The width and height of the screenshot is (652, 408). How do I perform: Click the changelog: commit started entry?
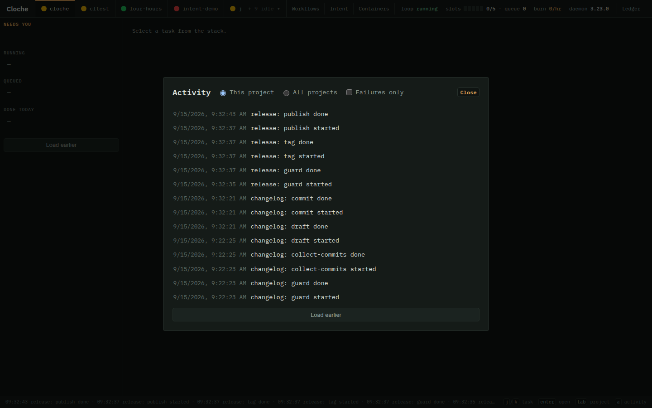click(326, 212)
